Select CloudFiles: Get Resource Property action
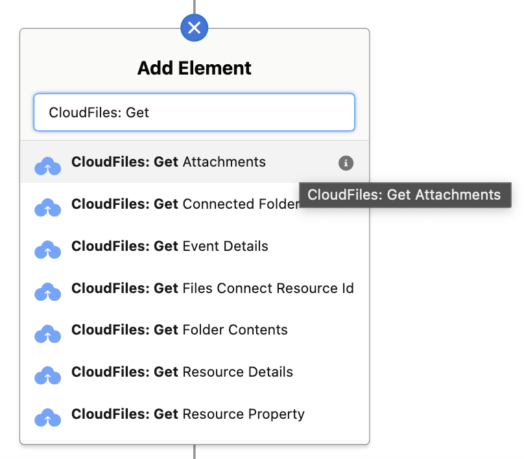524x459 pixels. pyautogui.click(x=188, y=414)
